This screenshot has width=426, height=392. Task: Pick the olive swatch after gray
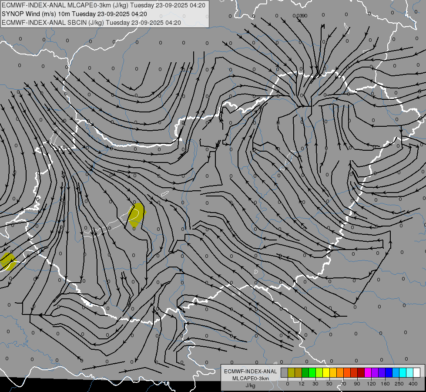click(291, 372)
